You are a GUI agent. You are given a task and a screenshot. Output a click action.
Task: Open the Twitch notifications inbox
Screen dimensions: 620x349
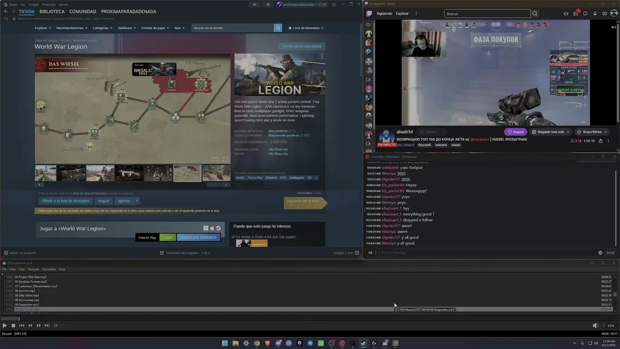coord(576,13)
